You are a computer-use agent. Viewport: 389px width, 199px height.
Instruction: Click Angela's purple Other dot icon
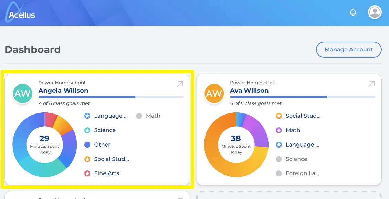coord(87,145)
